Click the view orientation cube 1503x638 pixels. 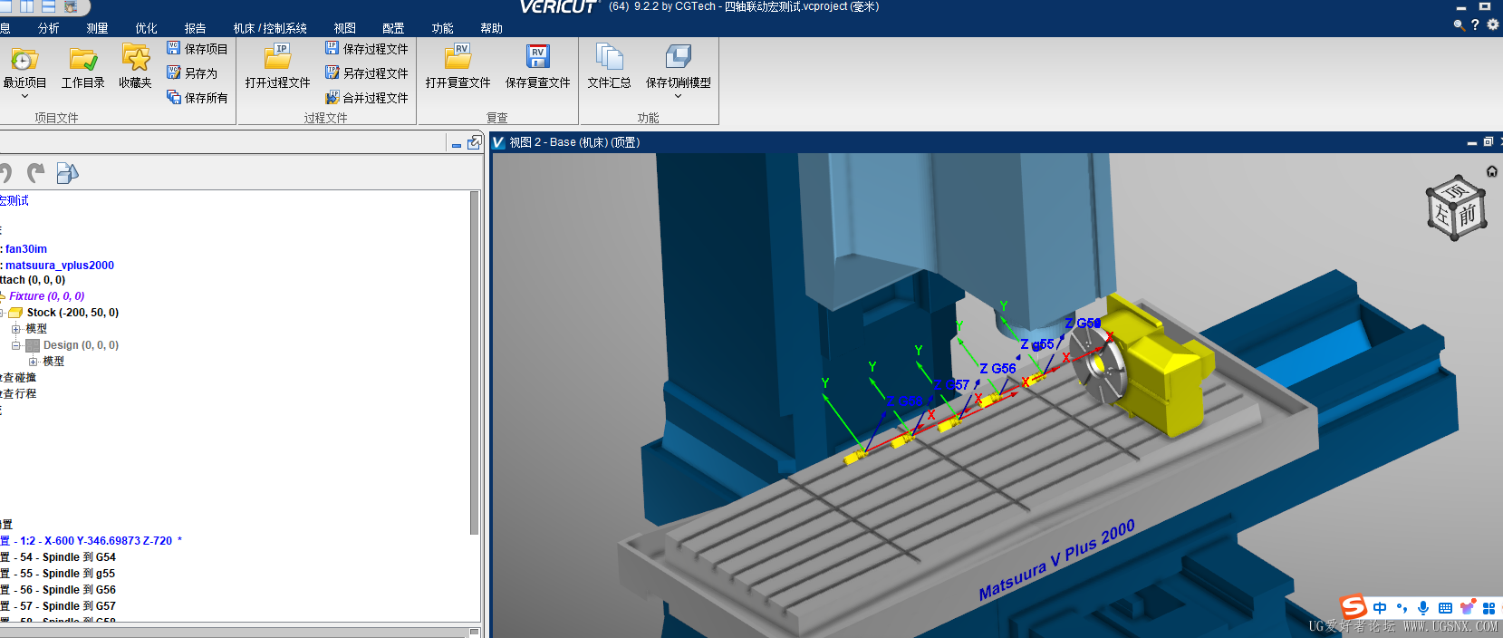click(x=1456, y=207)
